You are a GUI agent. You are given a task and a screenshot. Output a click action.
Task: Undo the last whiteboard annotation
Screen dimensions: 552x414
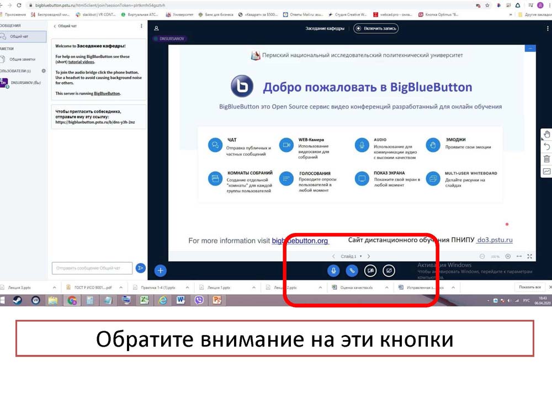546,146
